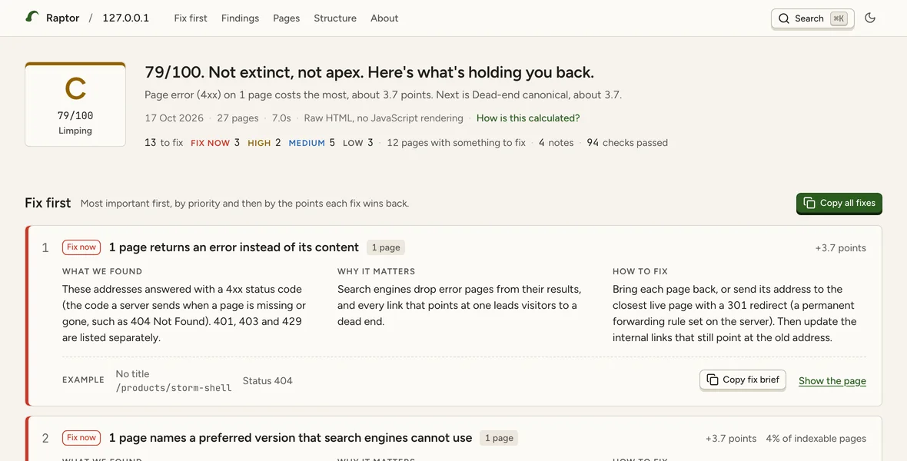Open the 'Show the page' link
The image size is (907, 461).
point(832,380)
